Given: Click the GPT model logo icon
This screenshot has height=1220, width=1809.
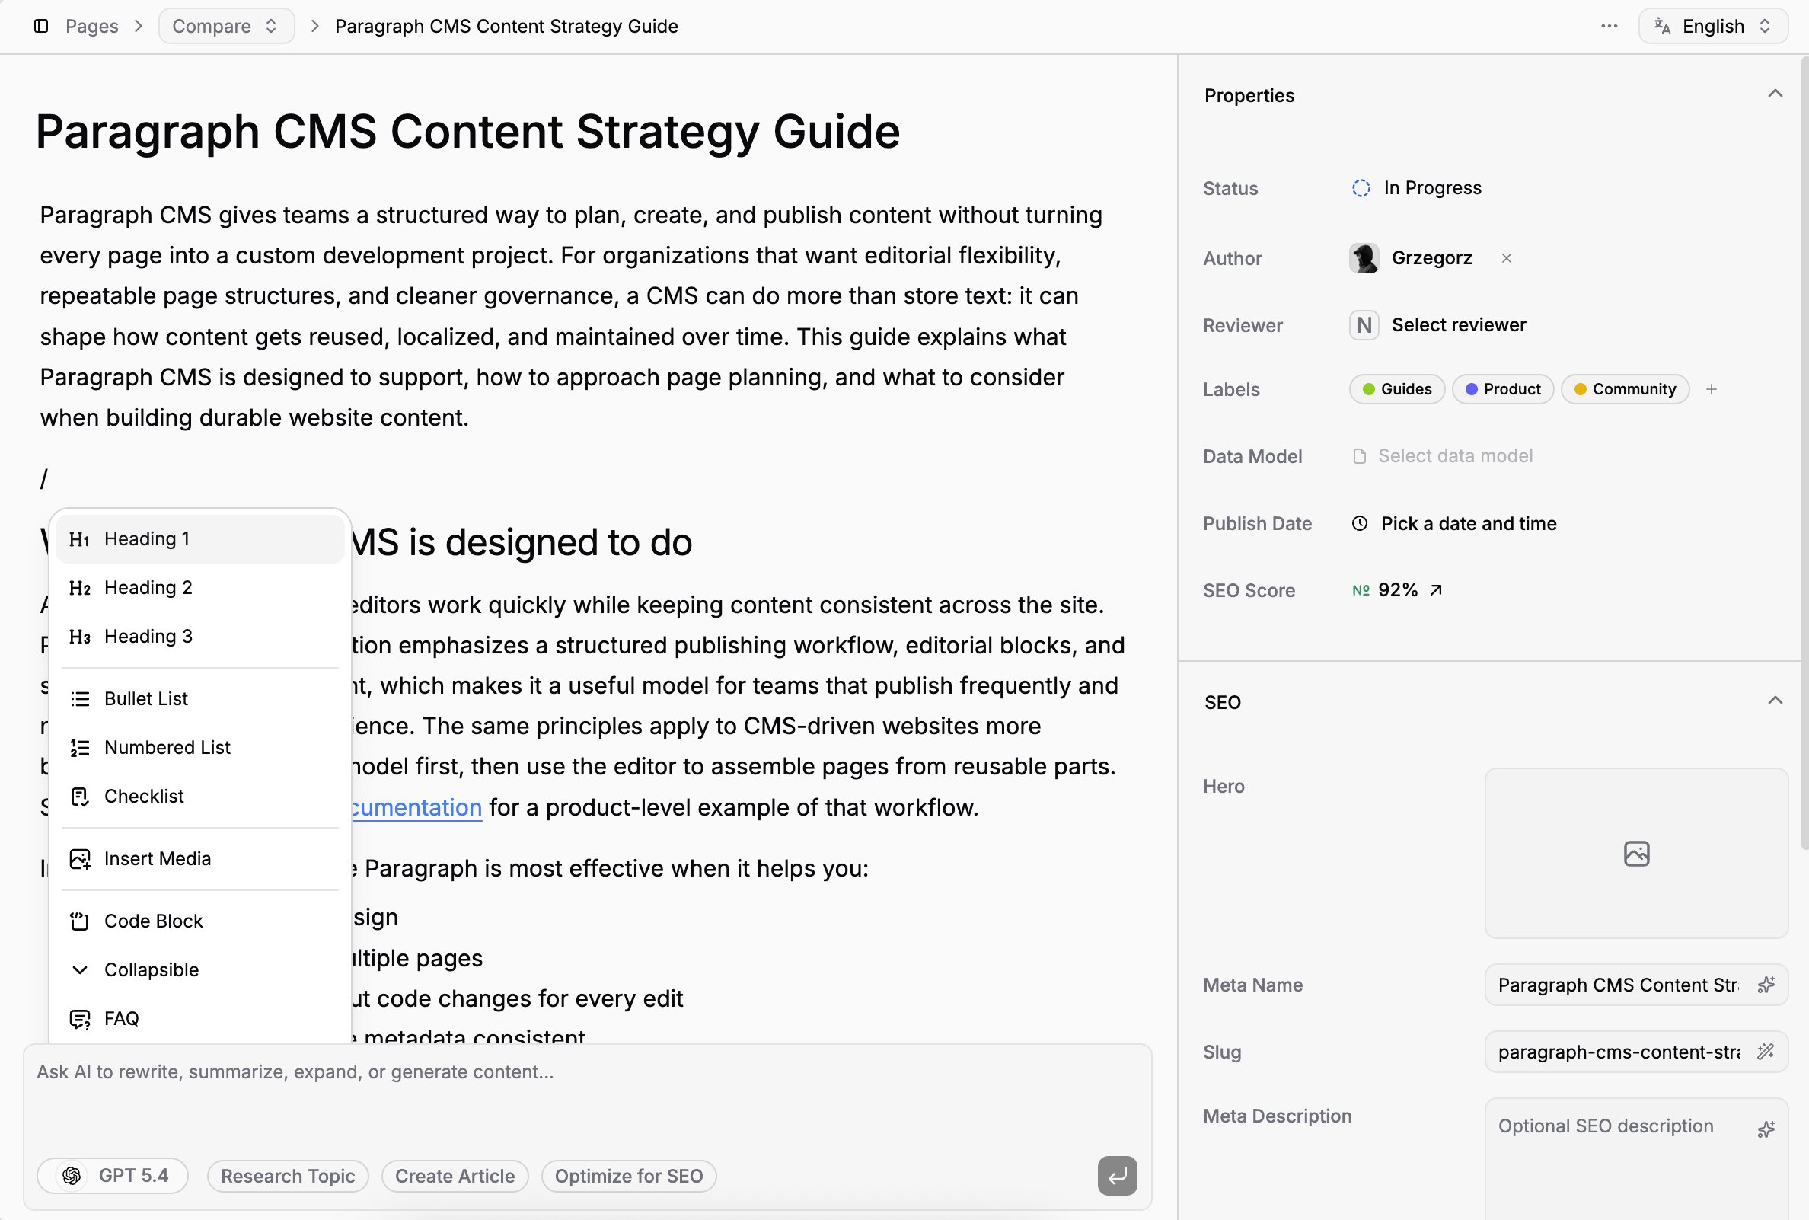Looking at the screenshot, I should coord(72,1175).
